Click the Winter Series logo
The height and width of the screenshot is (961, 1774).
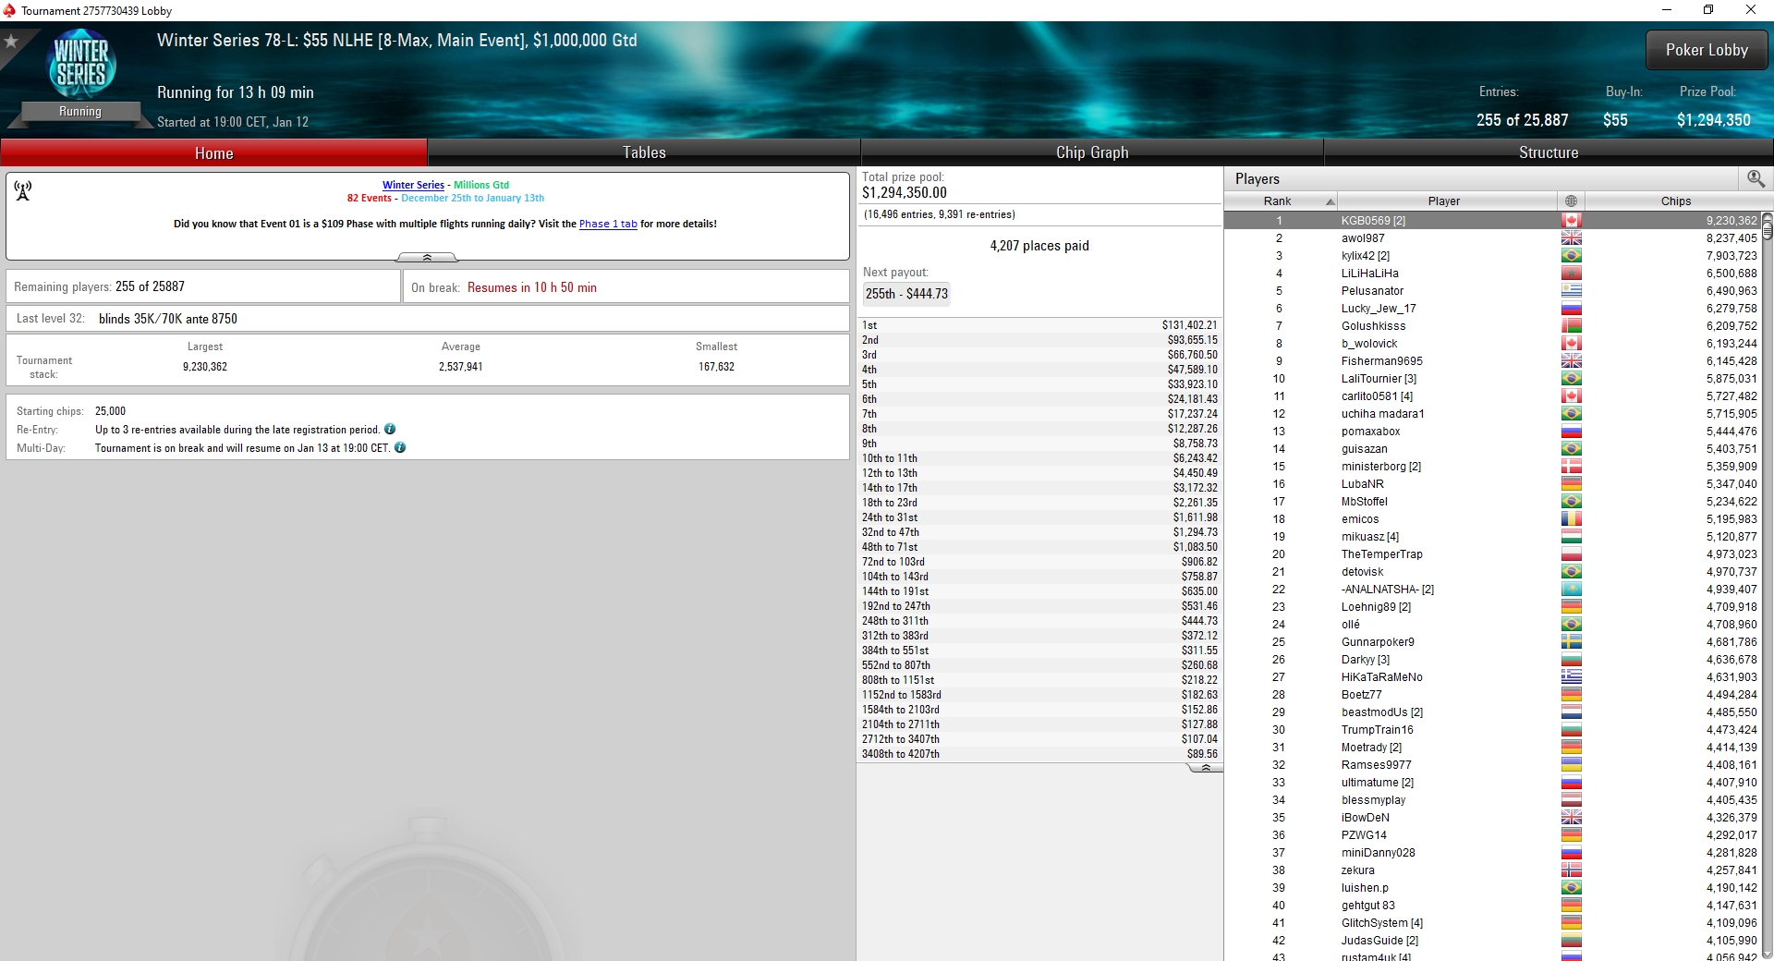(81, 64)
